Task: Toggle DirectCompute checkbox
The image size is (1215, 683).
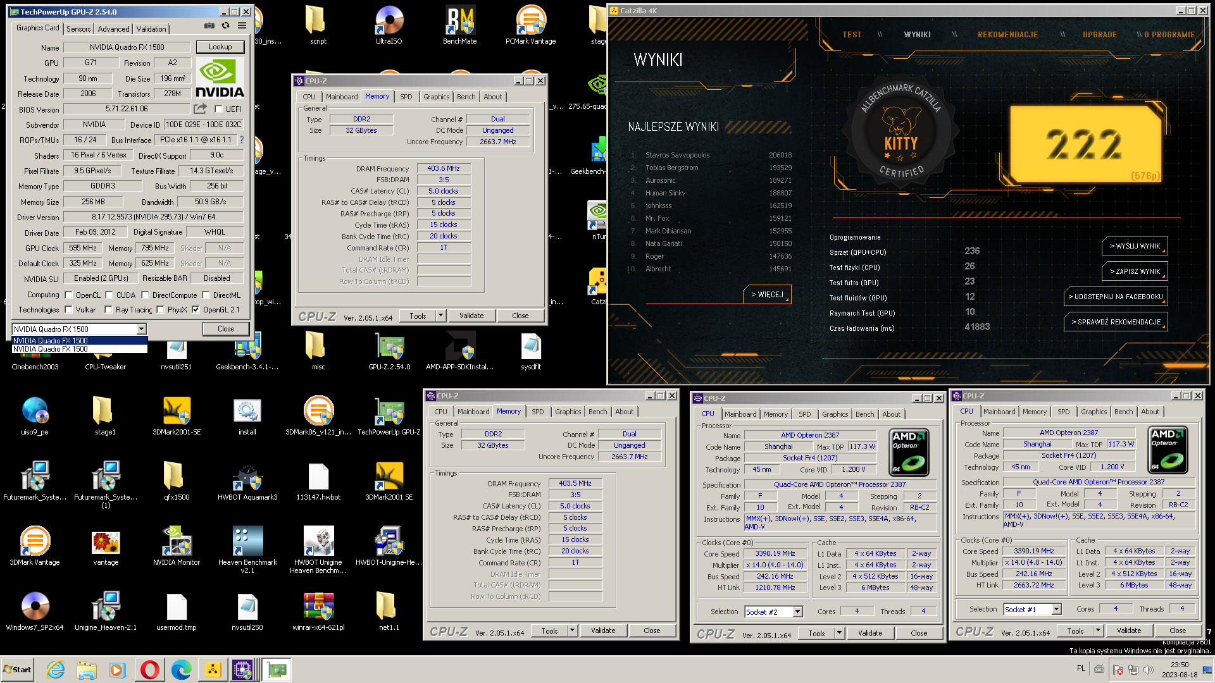Action: 145,295
